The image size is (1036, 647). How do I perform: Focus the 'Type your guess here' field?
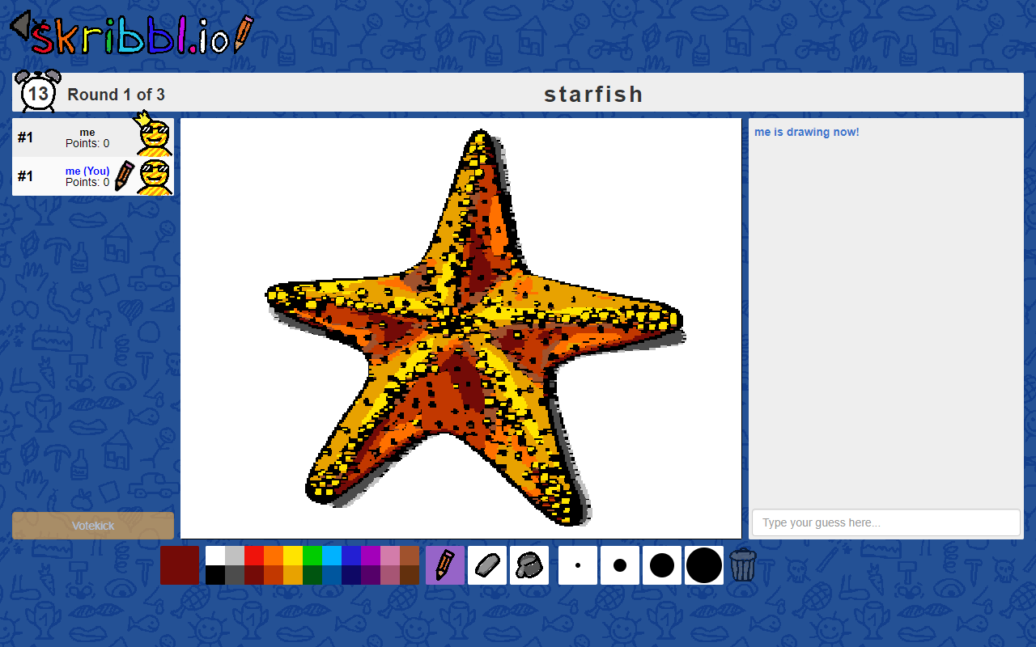coord(886,522)
